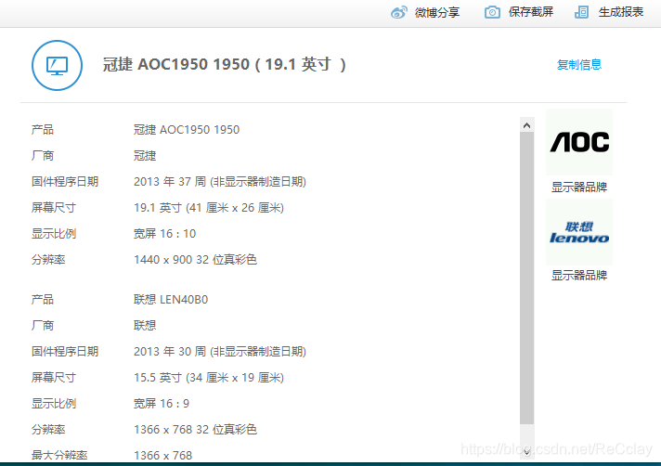
Task: Click the vertical scrollbar thumb
Action: pyautogui.click(x=526, y=278)
